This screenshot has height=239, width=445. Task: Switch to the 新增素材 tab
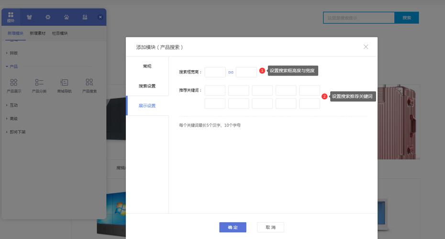(x=37, y=33)
